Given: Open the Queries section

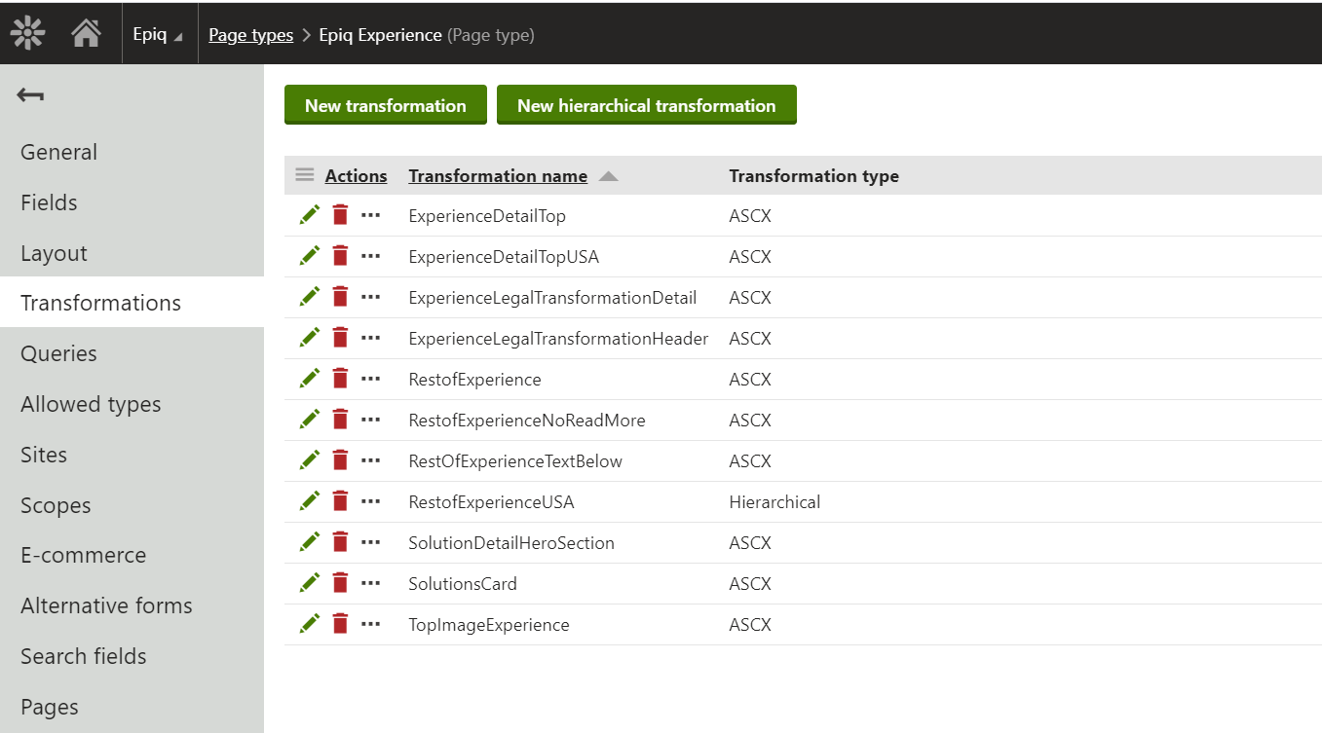Looking at the screenshot, I should [x=58, y=353].
